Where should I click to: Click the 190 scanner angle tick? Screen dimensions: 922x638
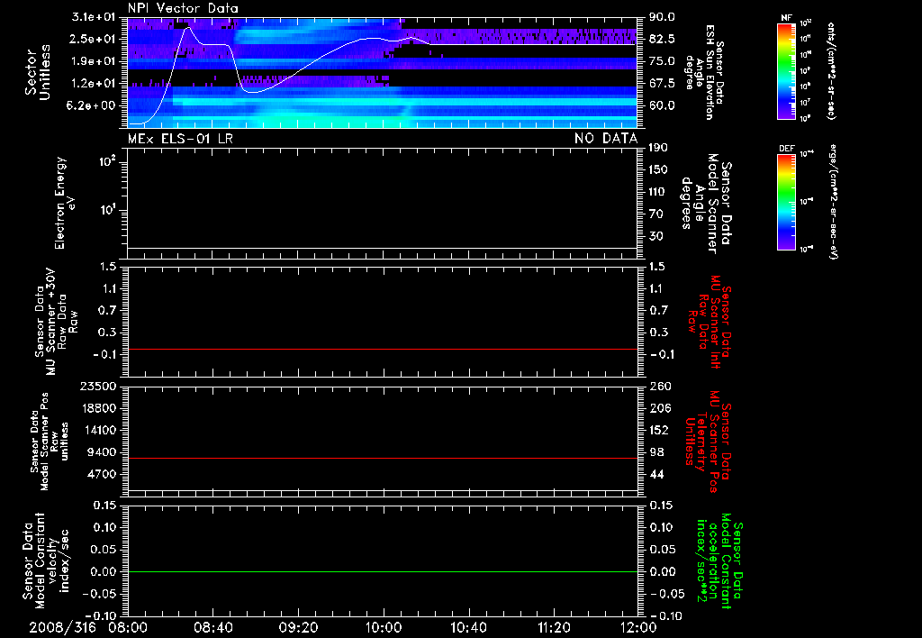click(x=658, y=148)
